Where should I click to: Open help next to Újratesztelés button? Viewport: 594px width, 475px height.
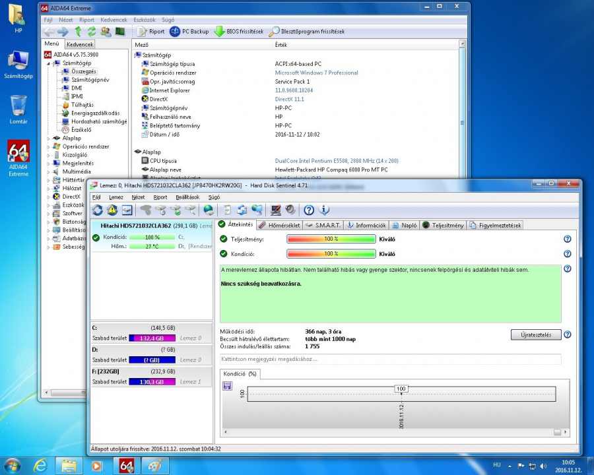(567, 334)
